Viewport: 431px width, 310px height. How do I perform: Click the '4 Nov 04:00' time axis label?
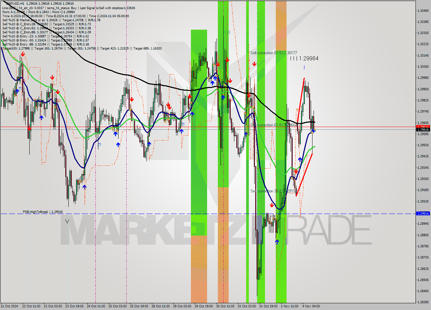311,306
